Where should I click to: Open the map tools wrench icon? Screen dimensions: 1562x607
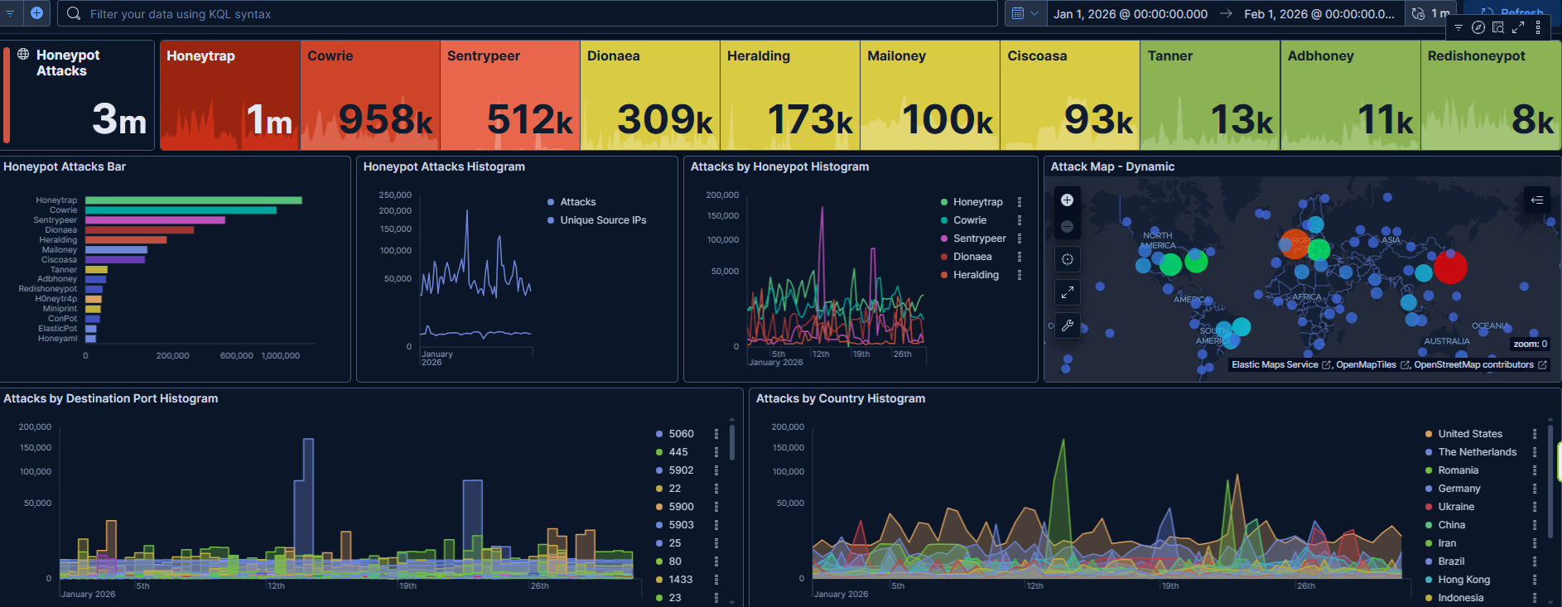point(1067,325)
